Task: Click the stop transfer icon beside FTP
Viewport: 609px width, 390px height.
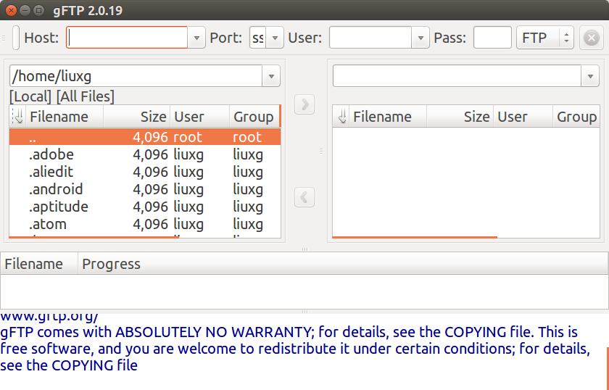Action: coord(592,38)
